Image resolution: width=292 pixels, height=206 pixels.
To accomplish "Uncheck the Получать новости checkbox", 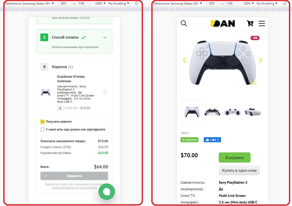I will click(42, 122).
